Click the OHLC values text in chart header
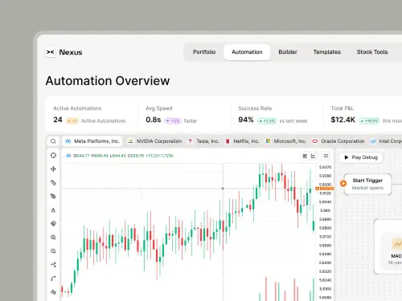This screenshot has height=301, width=402. (x=123, y=156)
